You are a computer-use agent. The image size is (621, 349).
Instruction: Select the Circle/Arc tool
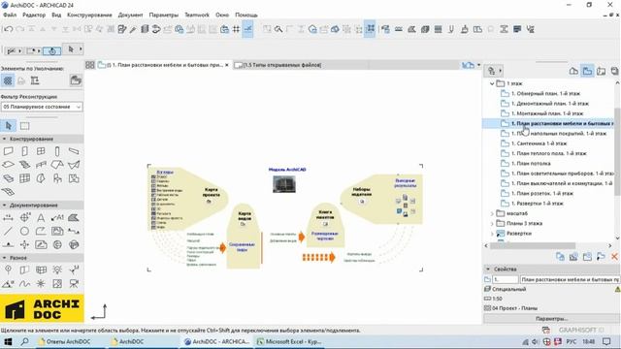click(x=24, y=231)
